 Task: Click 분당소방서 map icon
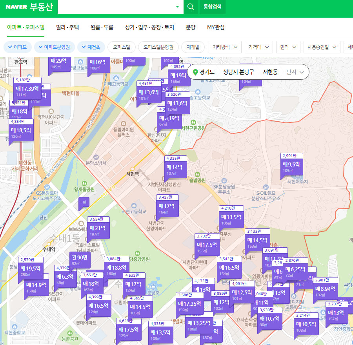tap(96, 157)
